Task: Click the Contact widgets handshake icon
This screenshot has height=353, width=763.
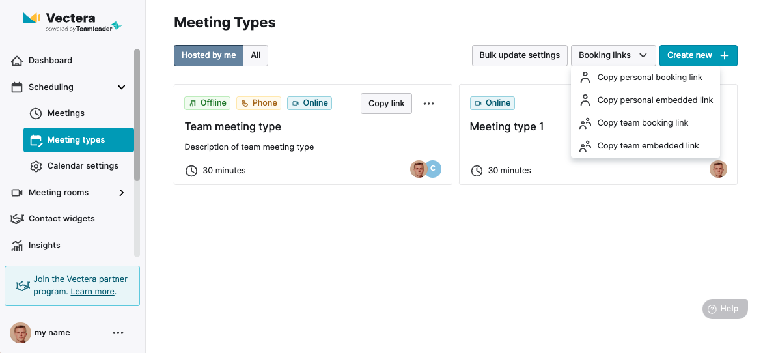Action: click(16, 219)
